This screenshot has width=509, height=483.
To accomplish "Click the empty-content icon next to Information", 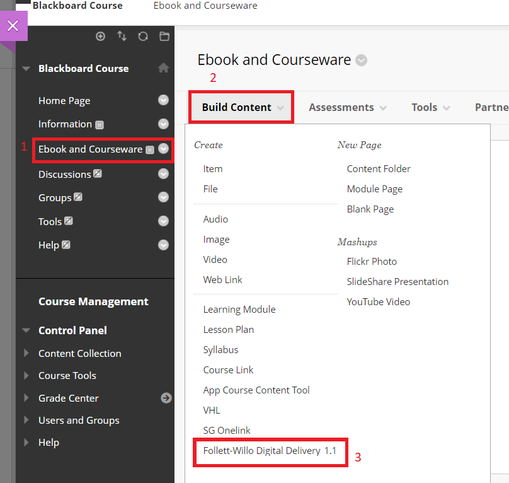I will [x=100, y=125].
